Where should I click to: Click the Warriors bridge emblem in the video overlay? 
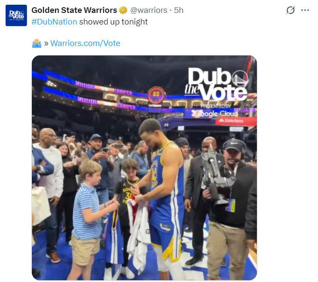pyautogui.click(x=240, y=78)
